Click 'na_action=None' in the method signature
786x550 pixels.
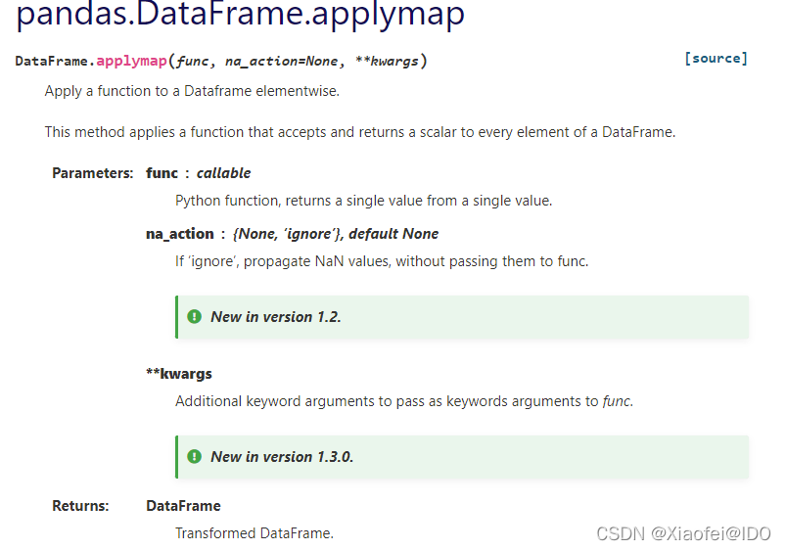tap(281, 62)
